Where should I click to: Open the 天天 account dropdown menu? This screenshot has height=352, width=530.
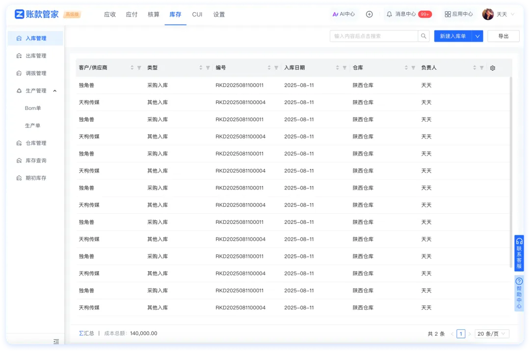pos(502,14)
